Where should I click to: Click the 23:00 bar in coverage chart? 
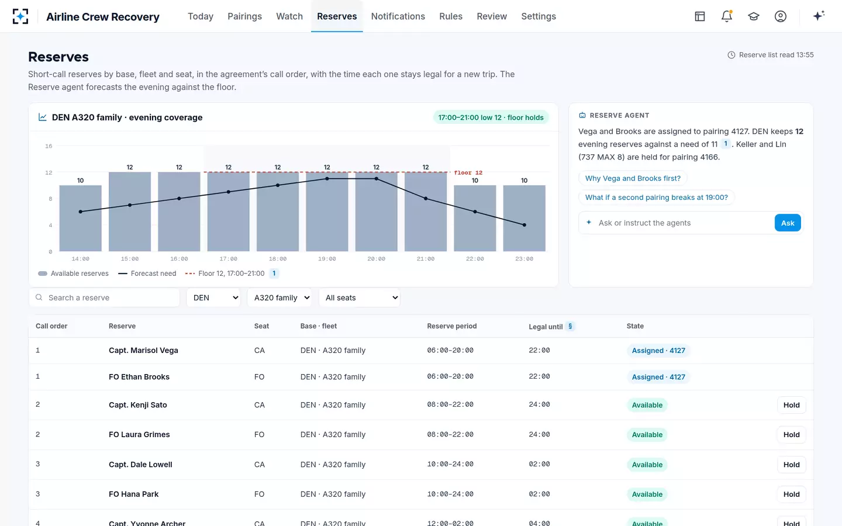pos(524,218)
